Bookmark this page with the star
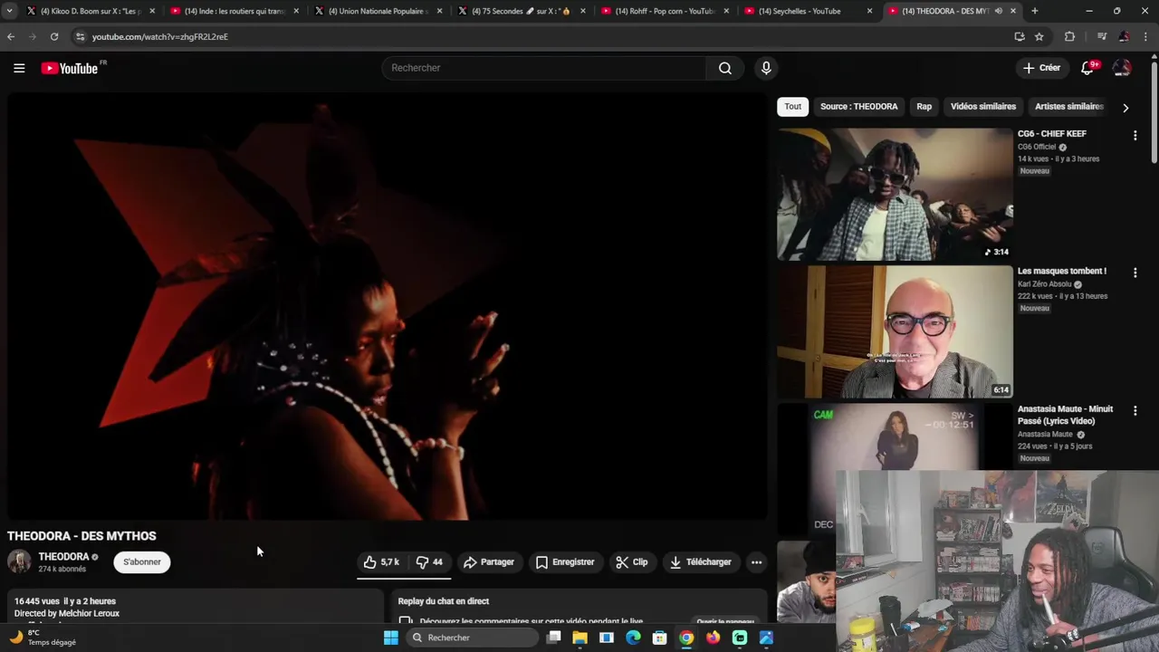 pyautogui.click(x=1039, y=37)
